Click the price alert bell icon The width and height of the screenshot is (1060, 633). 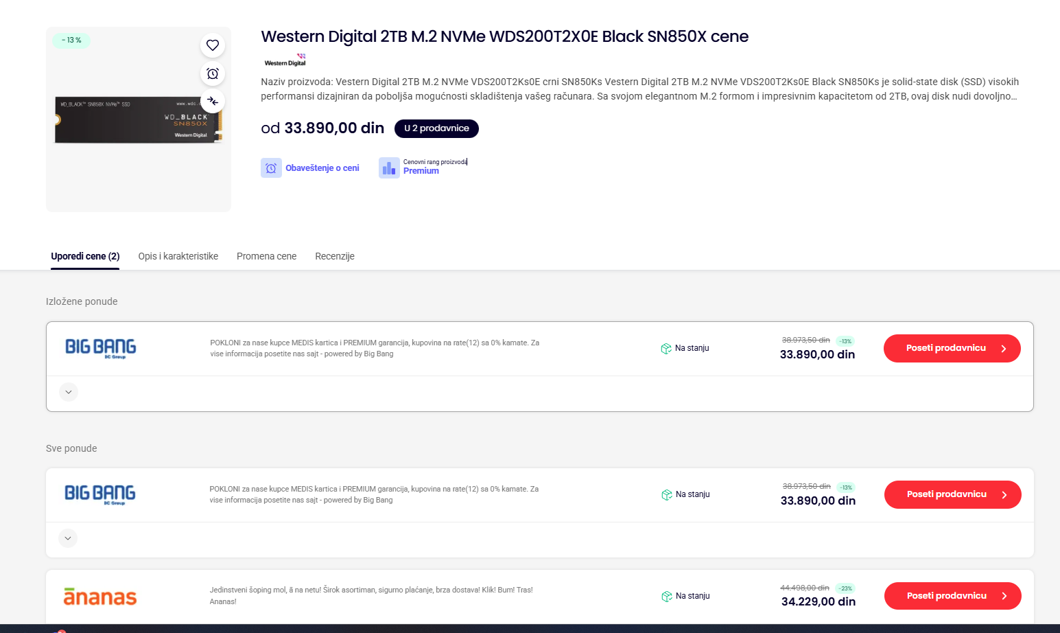pyautogui.click(x=271, y=168)
